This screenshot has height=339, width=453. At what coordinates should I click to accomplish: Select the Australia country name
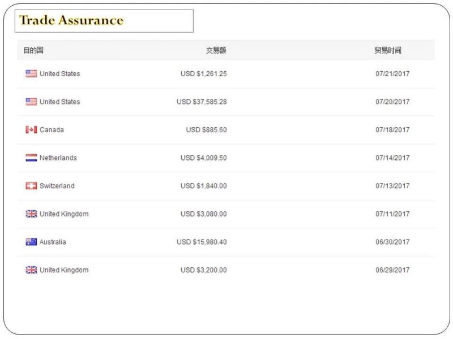point(53,242)
